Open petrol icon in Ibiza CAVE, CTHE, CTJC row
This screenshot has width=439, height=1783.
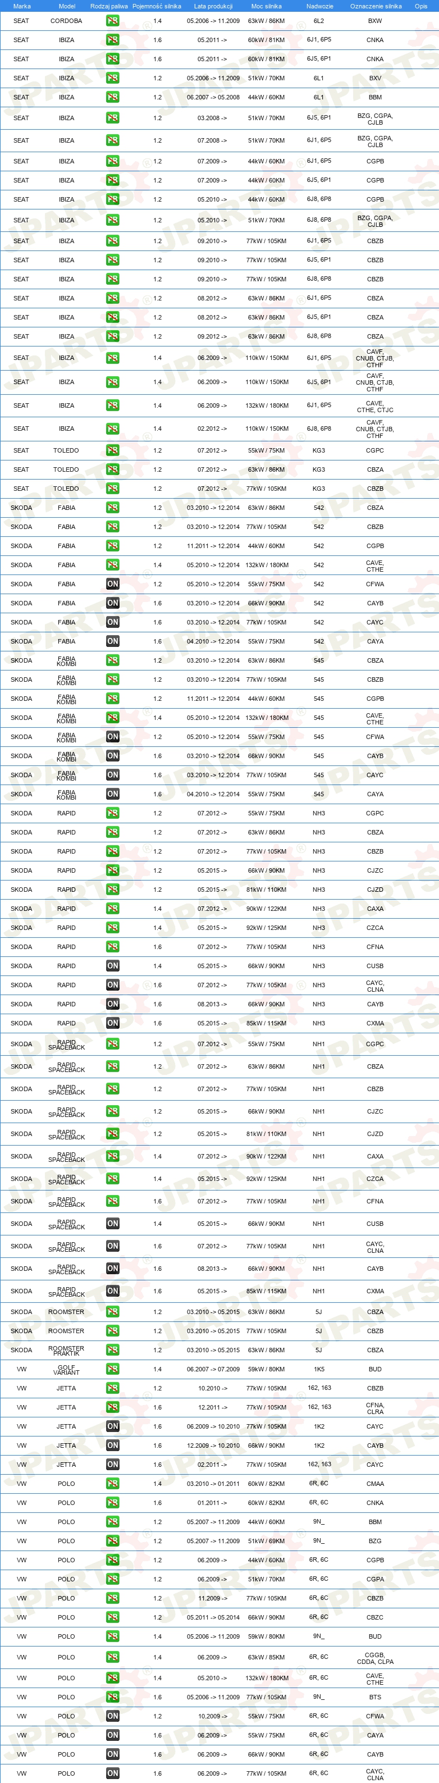tap(112, 406)
